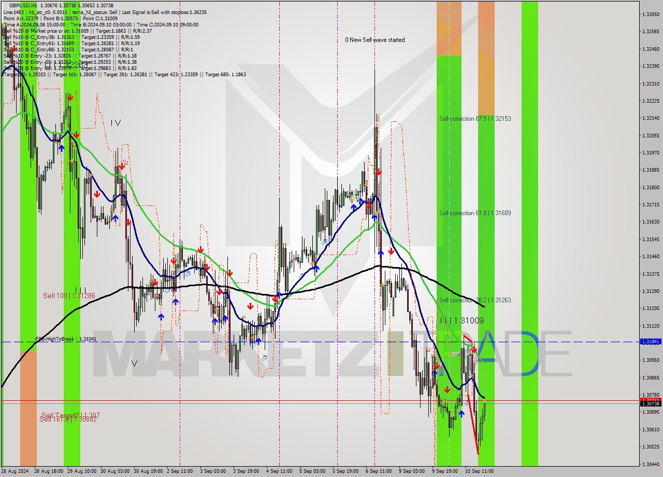Click the '29 Aug 10:00' time axis label
The height and width of the screenshot is (477, 663).
(x=81, y=471)
